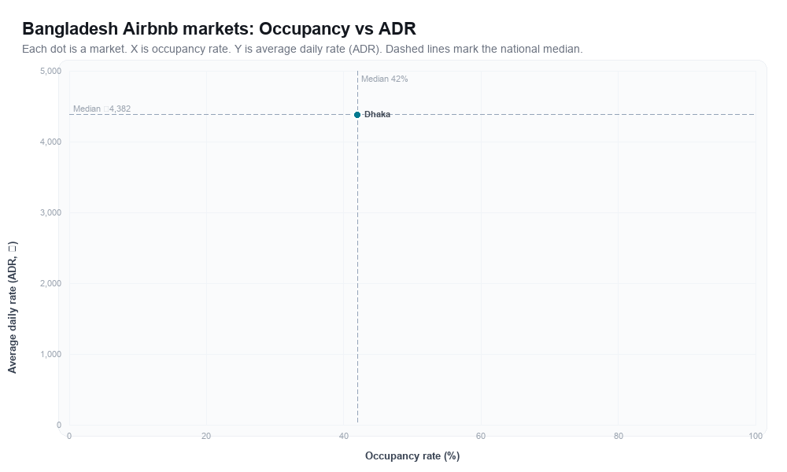This screenshot has height=472, width=787.
Task: Click the x-axis tick label 80
Action: 619,436
